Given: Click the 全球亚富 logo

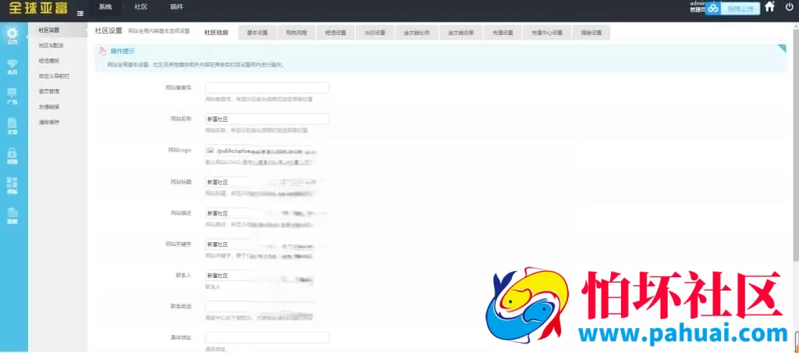Looking at the screenshot, I should 38,9.
